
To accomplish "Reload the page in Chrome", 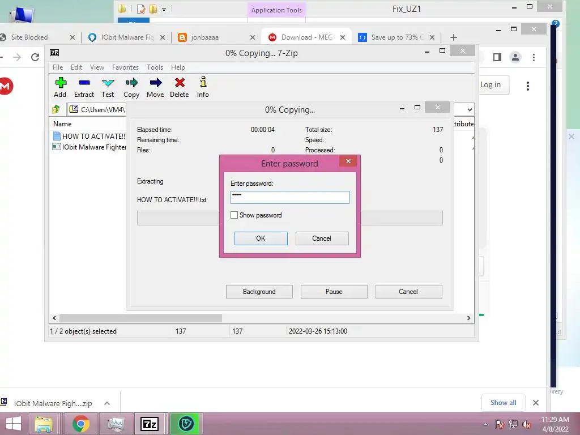I will click(x=35, y=57).
